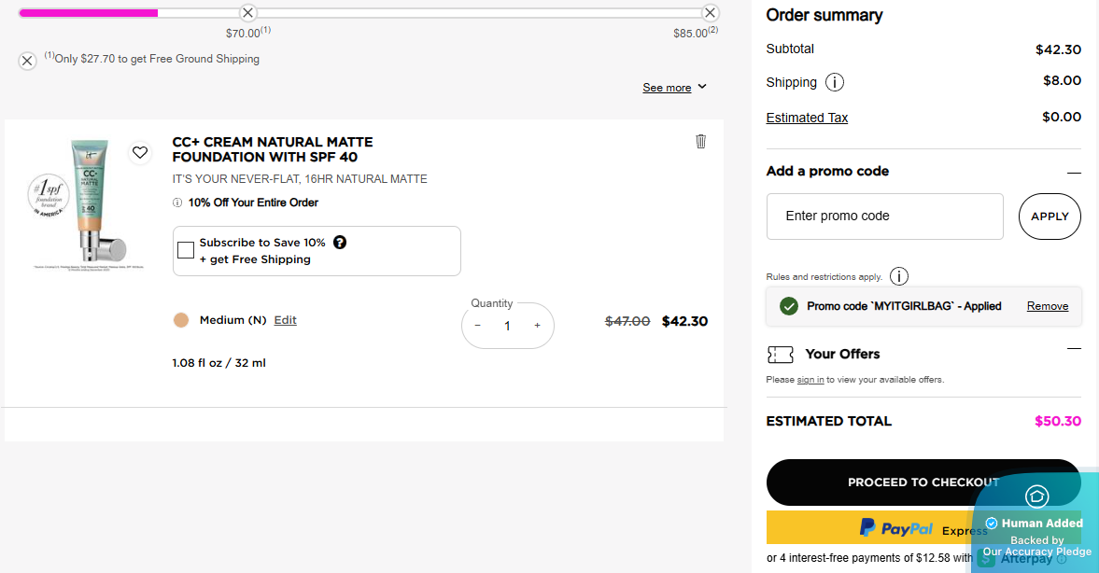The image size is (1099, 573).
Task: Collapse the Add a promo code section
Action: click(x=1074, y=172)
